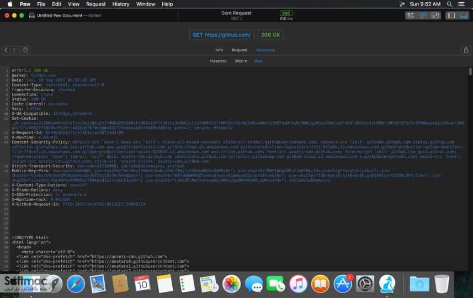Viewport: 473px width, 298px height.
Task: Show the Headers response view
Action: 218,61
